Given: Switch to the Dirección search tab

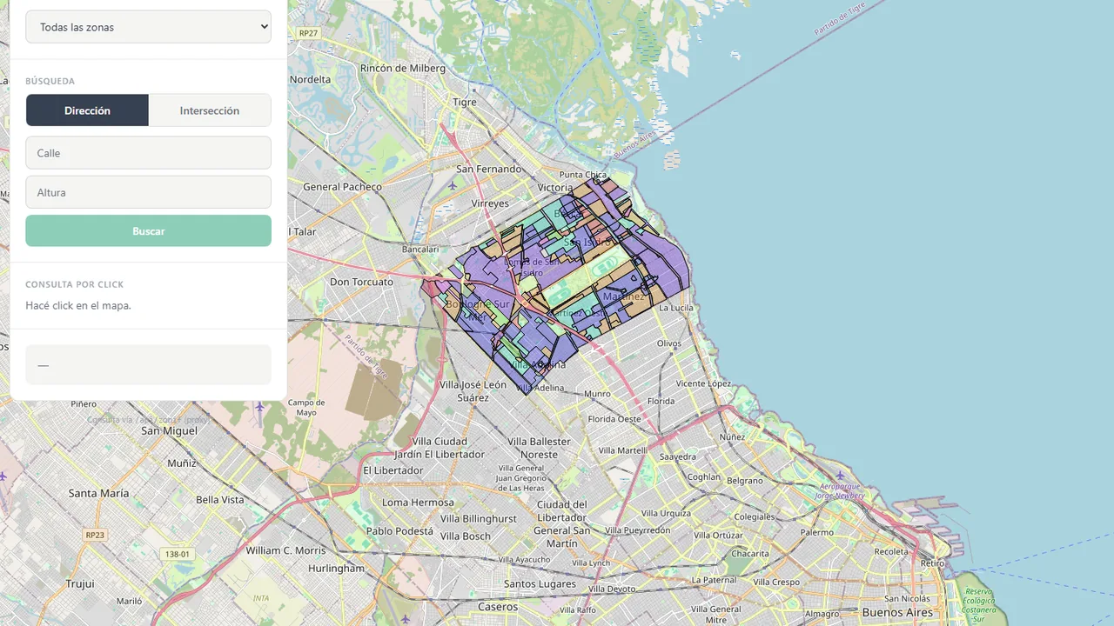Looking at the screenshot, I should pos(87,110).
